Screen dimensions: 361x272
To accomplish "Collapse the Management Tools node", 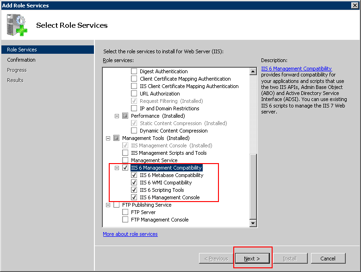I will coord(108,138).
